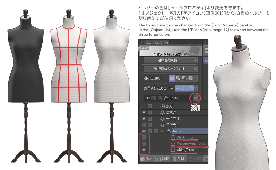Viewport: 276px width, 170px height.
Task: Switch to the ツールプロパティ tab
Action: [157, 42]
